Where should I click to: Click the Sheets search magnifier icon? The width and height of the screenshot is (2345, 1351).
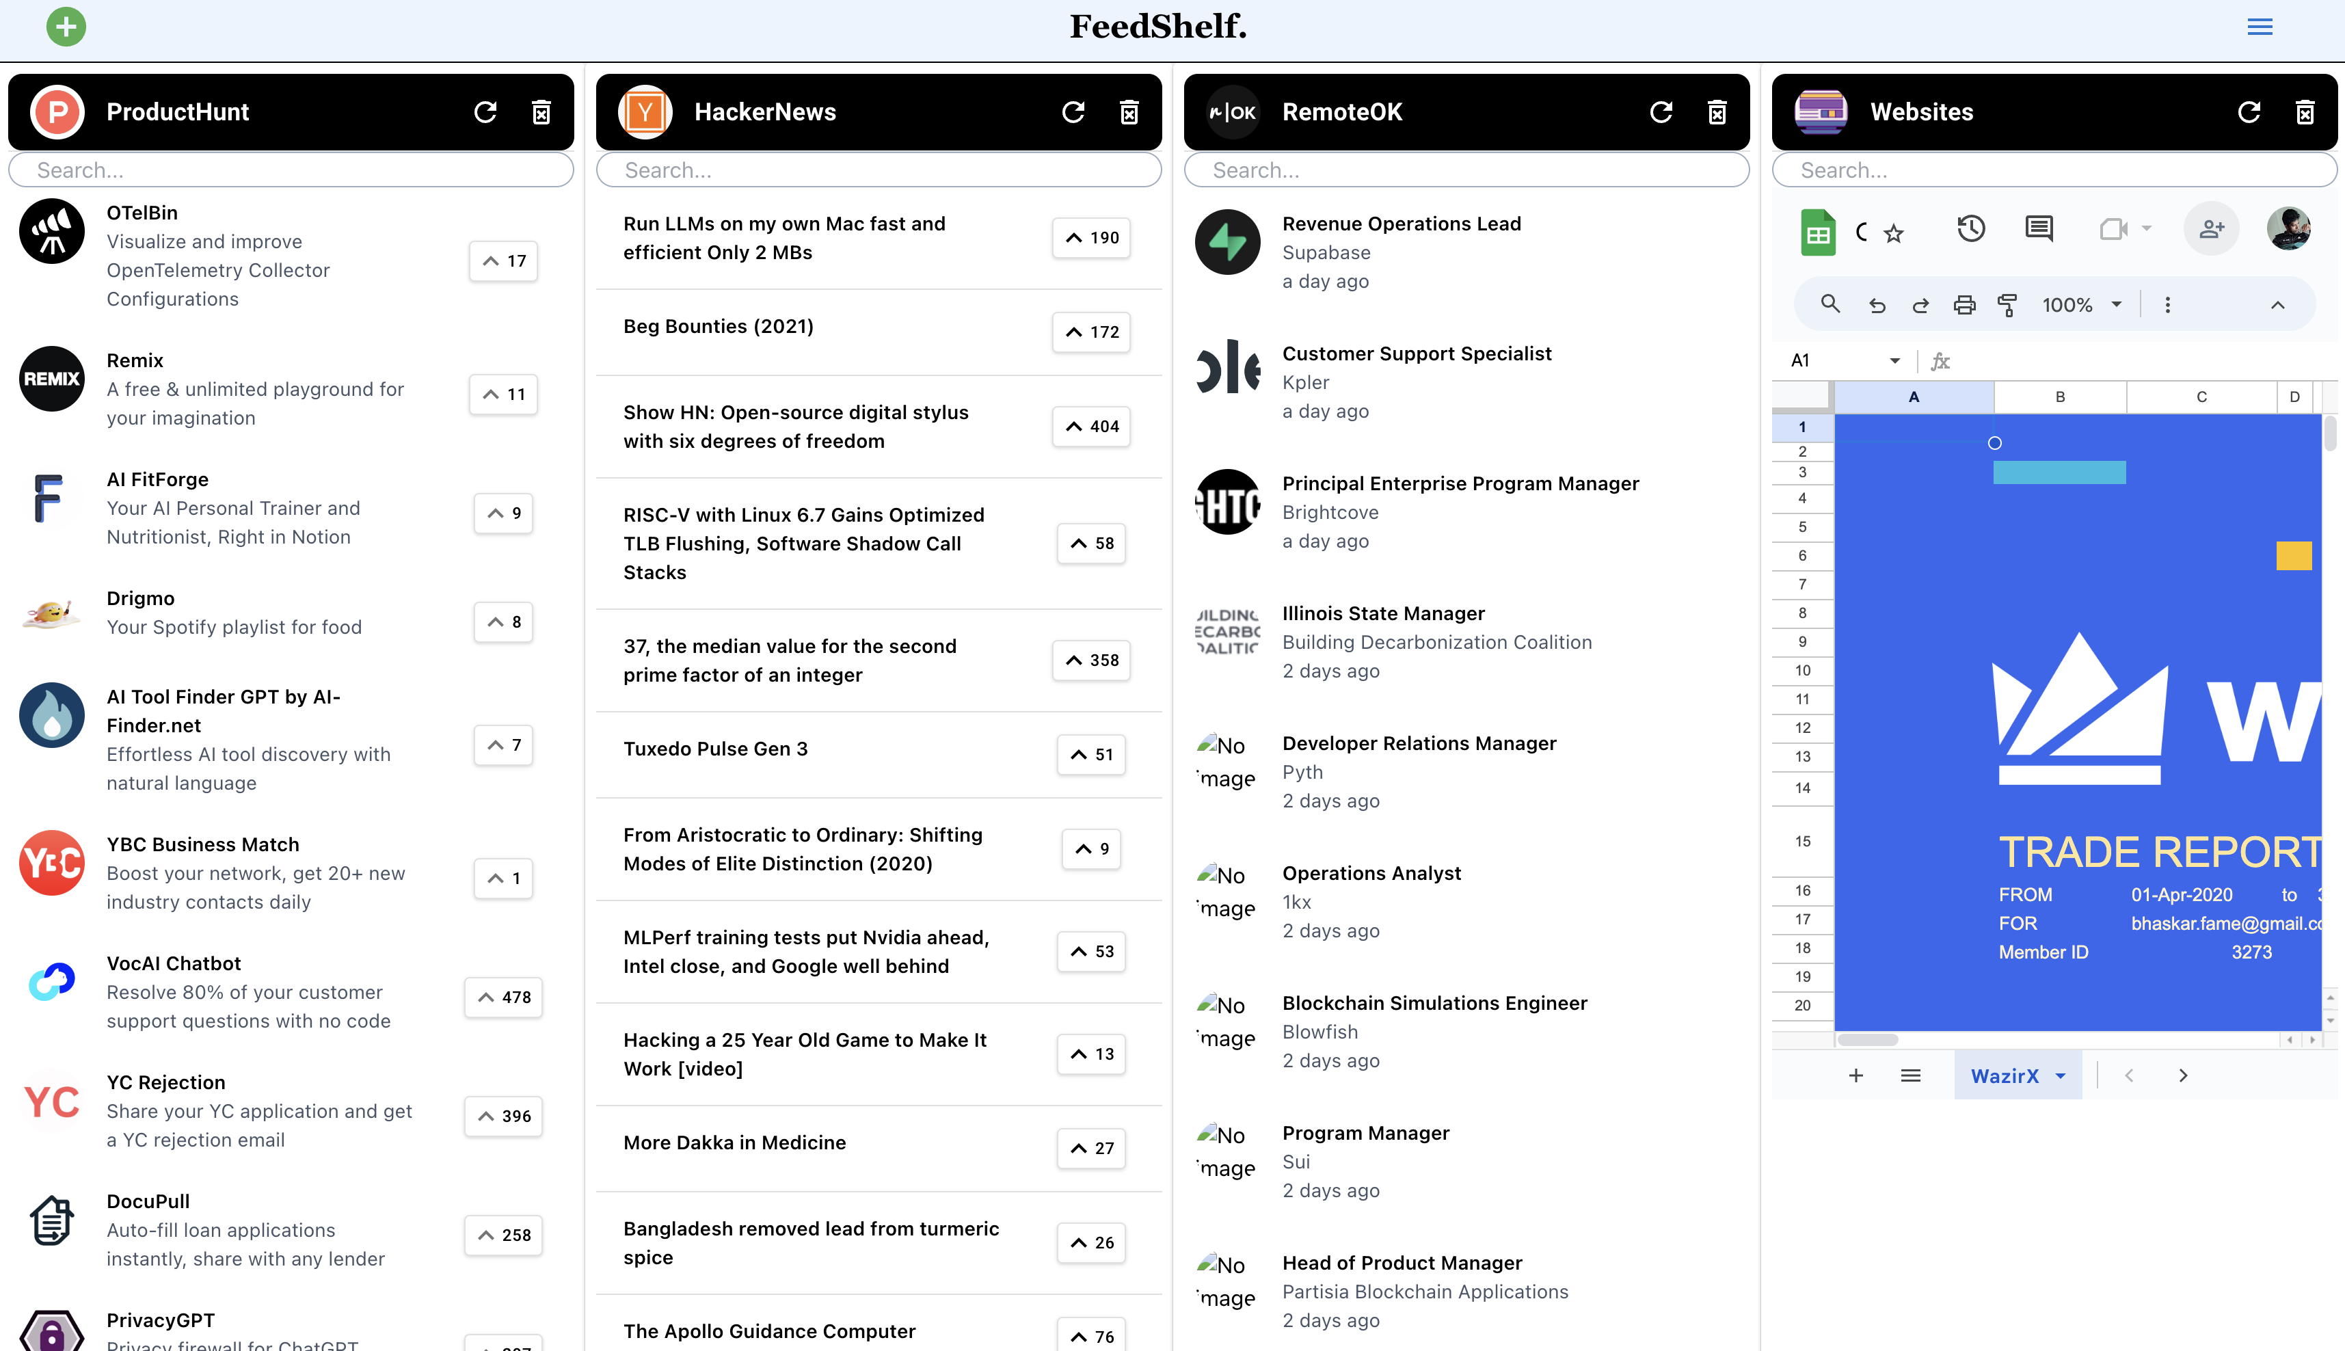pyautogui.click(x=1830, y=304)
